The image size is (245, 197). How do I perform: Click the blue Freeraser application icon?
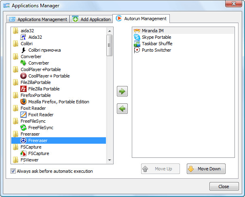[x=23, y=140]
